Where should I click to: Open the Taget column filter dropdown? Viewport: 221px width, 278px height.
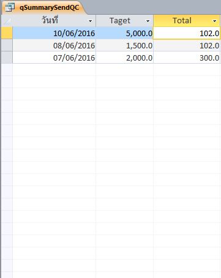point(148,21)
